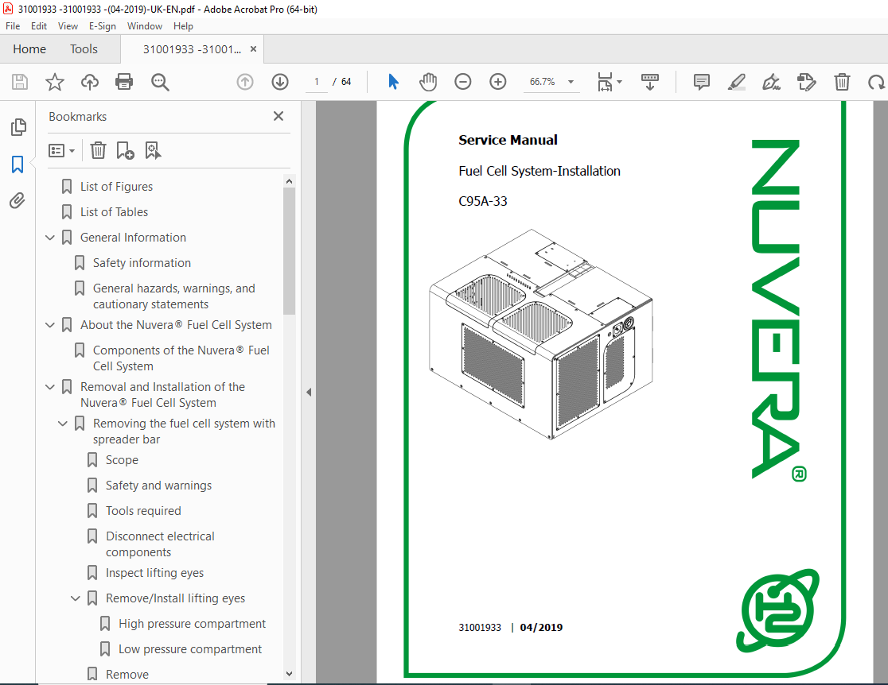Add a sticky note comment
Viewport: 888px width, 685px height.
click(x=701, y=82)
